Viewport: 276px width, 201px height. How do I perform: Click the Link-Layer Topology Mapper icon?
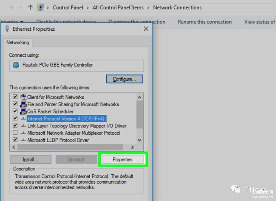point(23,126)
